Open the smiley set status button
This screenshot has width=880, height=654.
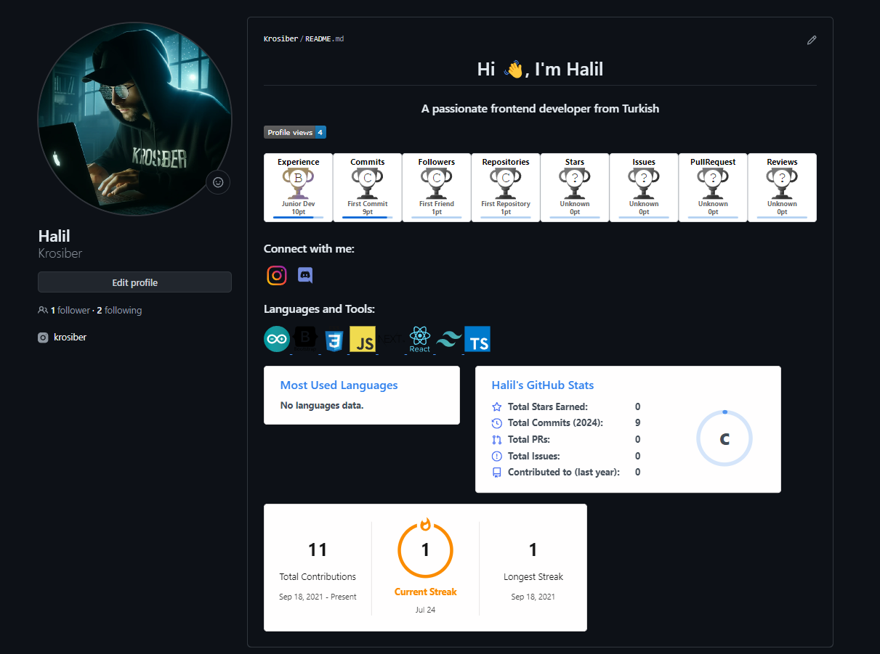[218, 182]
